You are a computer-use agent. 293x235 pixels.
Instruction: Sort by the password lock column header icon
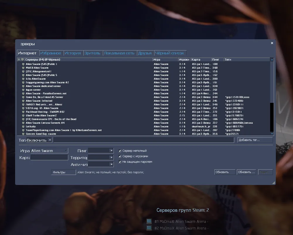pyautogui.click(x=19, y=60)
